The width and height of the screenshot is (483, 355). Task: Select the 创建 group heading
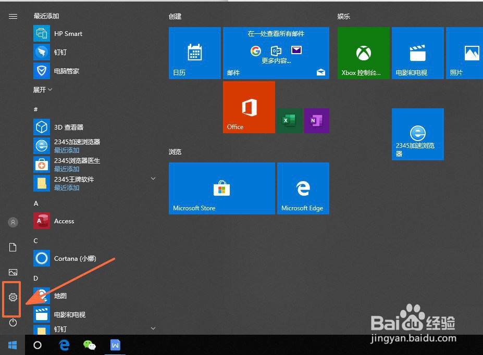(175, 16)
